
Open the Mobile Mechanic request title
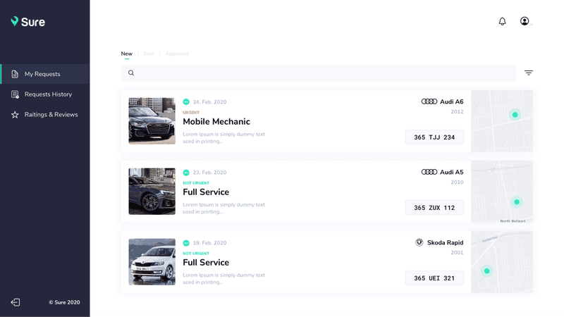point(216,122)
